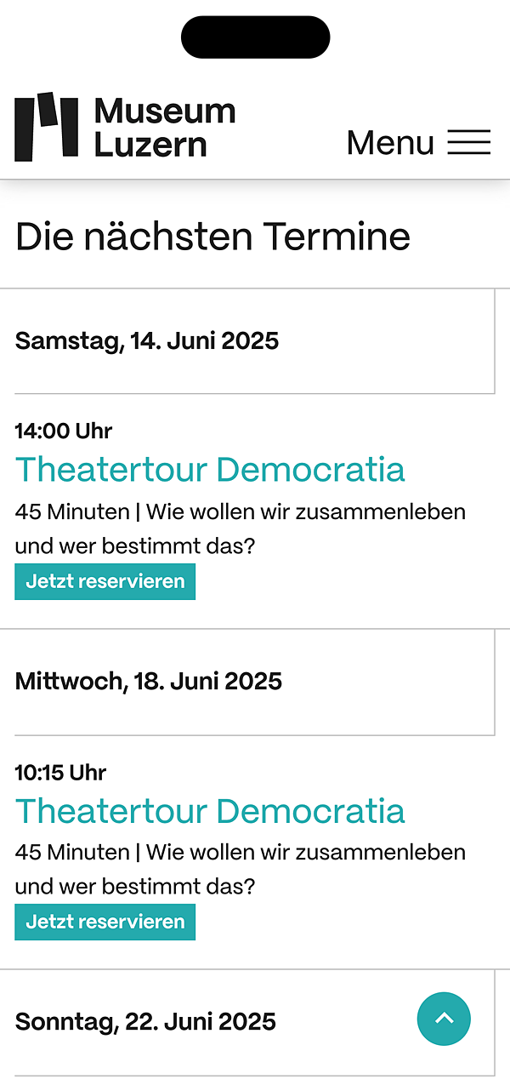Select the Samstag, 14. Juni 2025 date header
The width and height of the screenshot is (510, 1085).
coord(147,341)
